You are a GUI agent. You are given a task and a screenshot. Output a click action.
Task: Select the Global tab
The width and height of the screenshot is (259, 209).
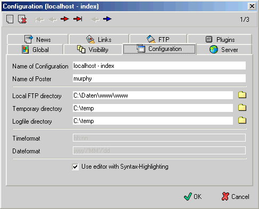(35, 49)
